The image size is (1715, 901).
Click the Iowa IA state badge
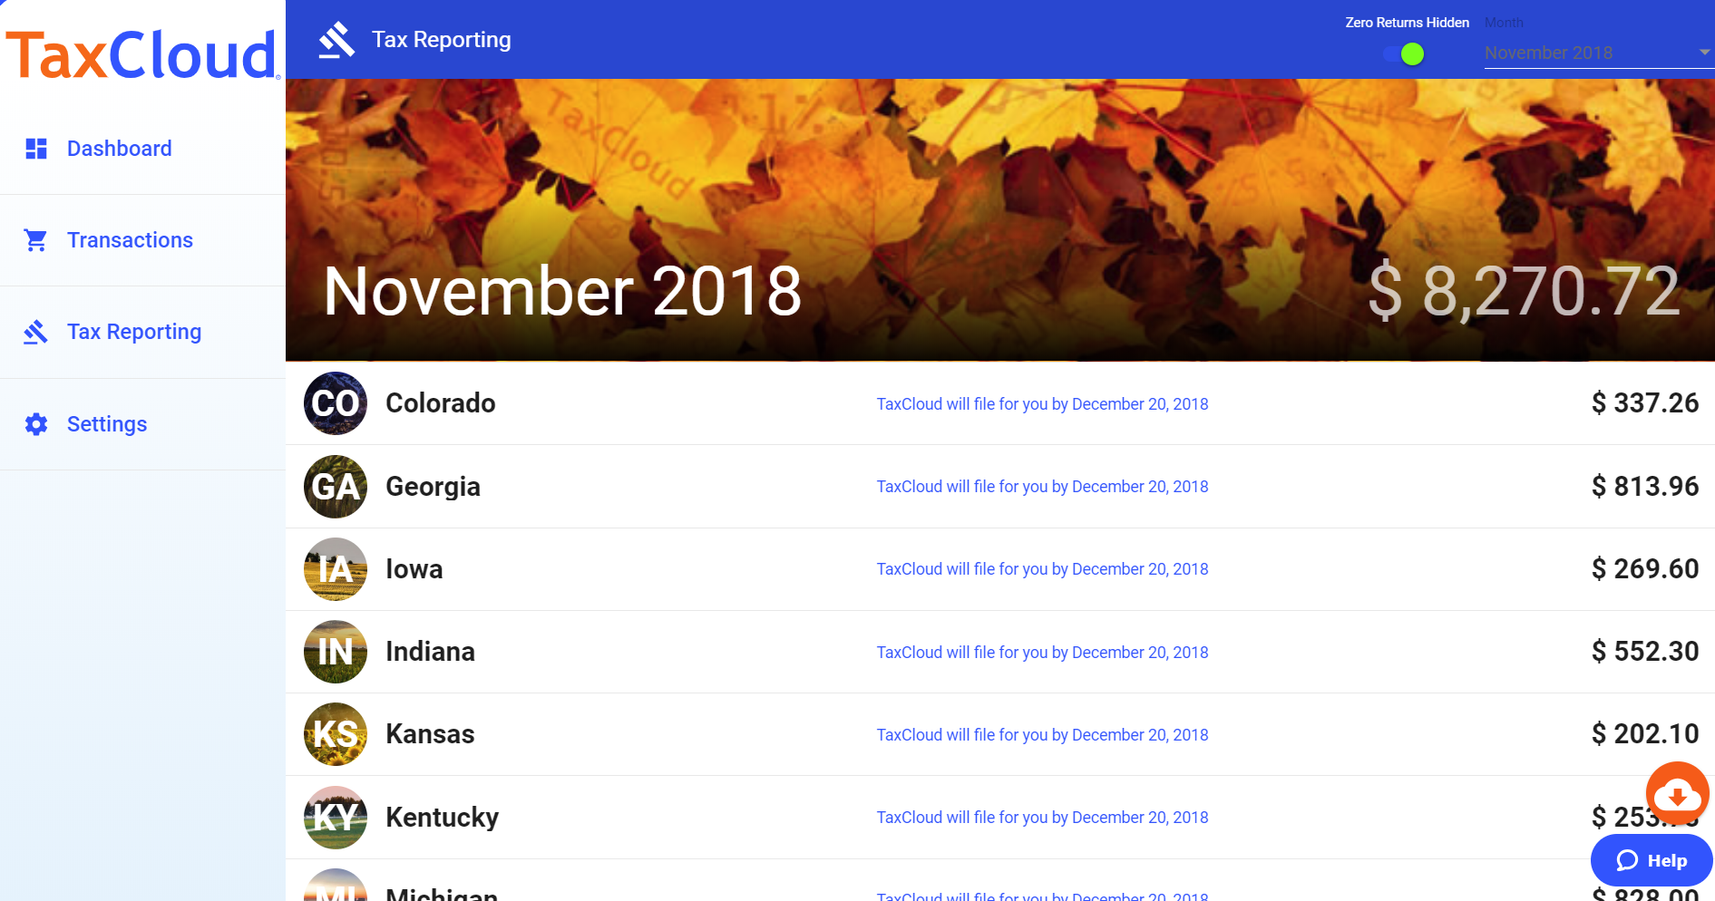[x=335, y=568]
